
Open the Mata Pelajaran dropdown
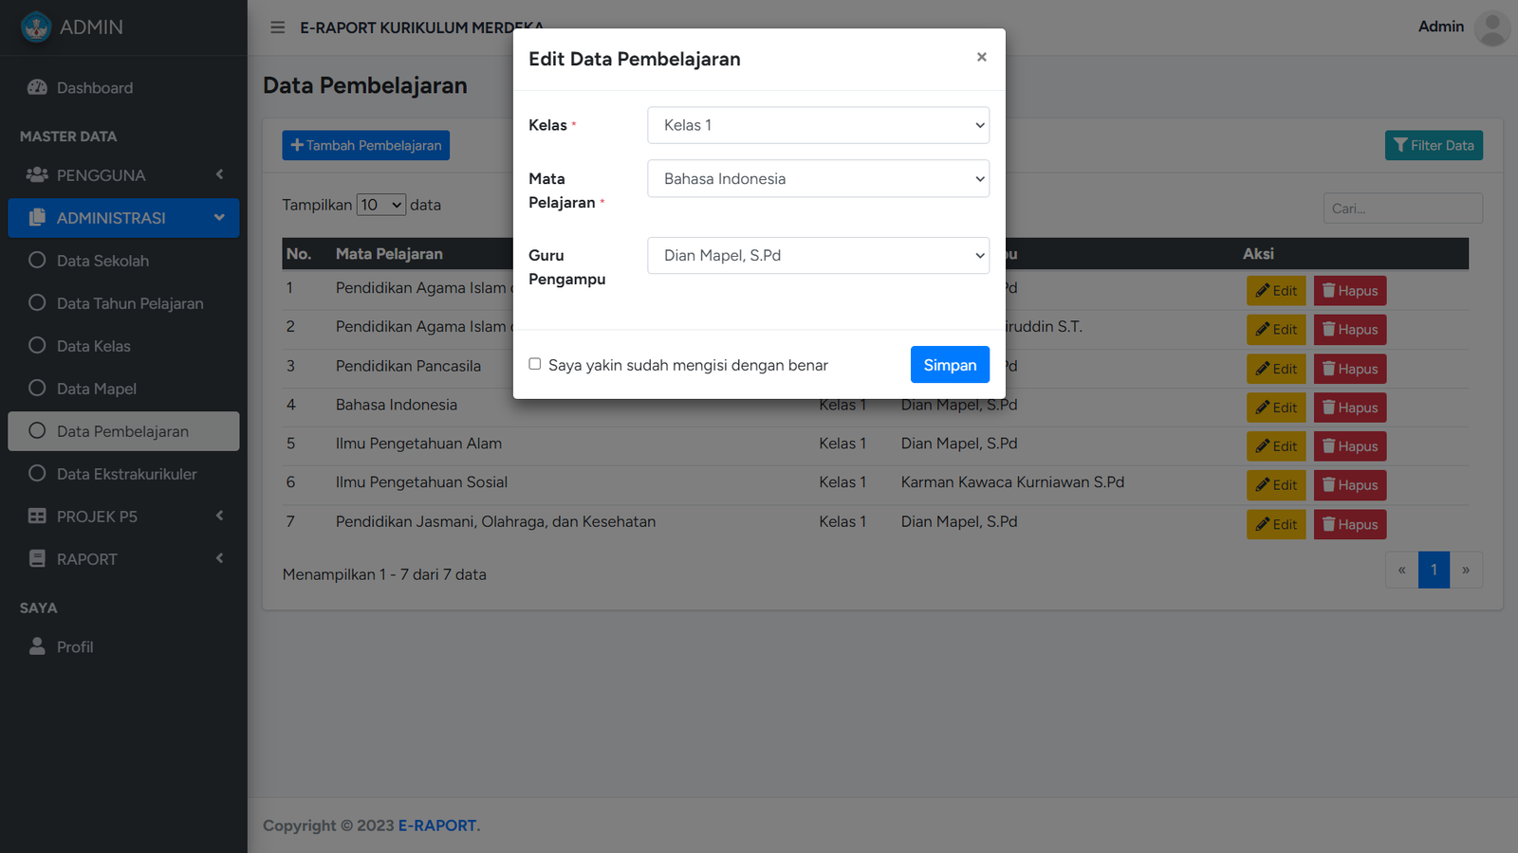(x=818, y=179)
